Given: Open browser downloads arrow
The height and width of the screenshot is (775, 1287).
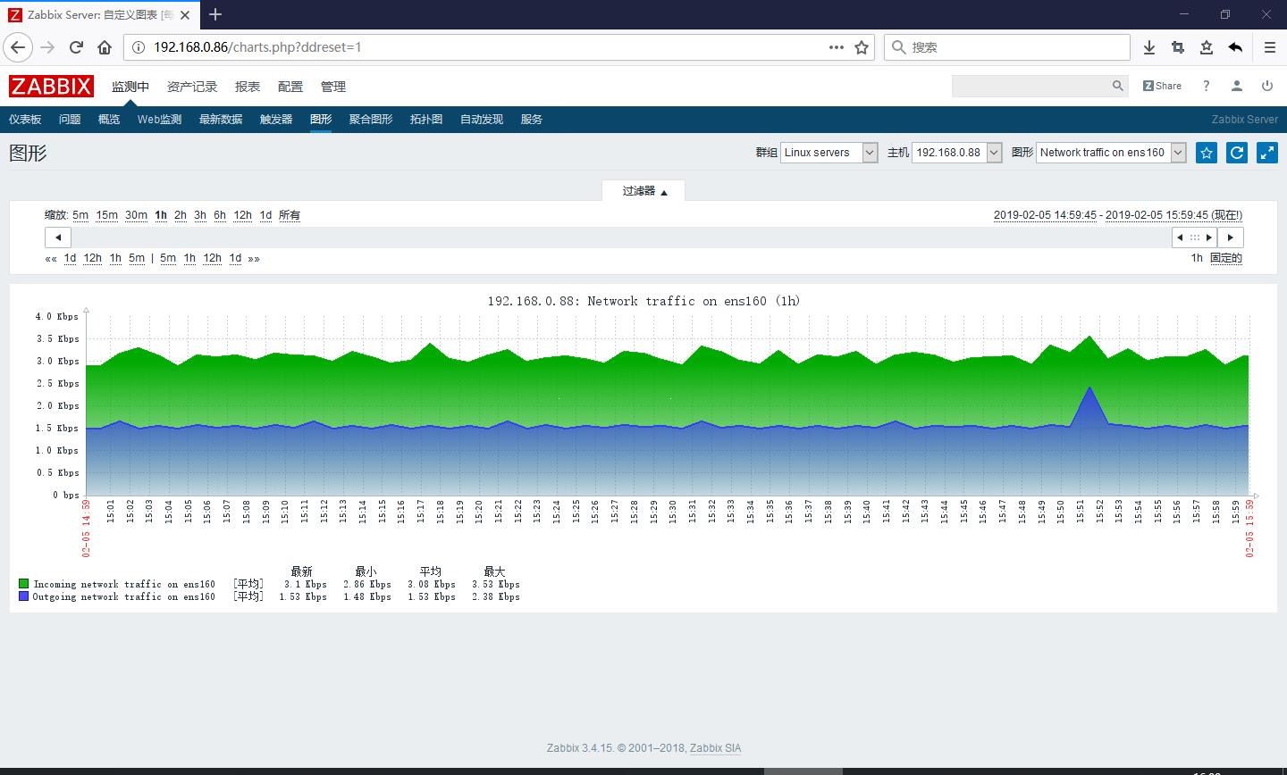Looking at the screenshot, I should click(1149, 47).
